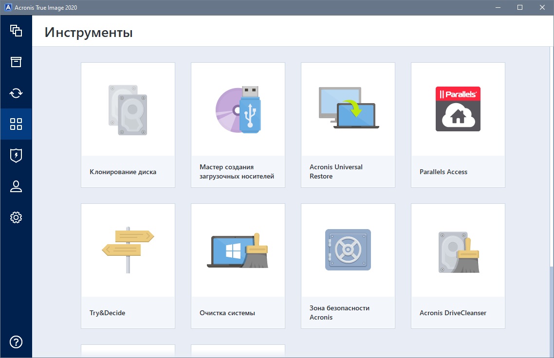Open the Account person icon
The height and width of the screenshot is (358, 554).
(x=16, y=186)
